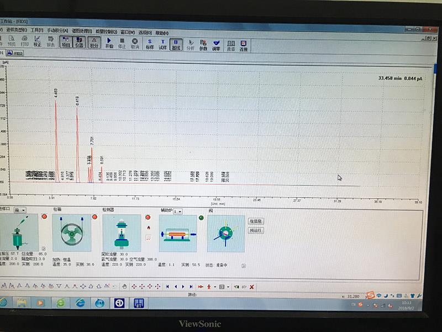Toggle the red status light on 柱箱 panel
This screenshot has width=442, height=332.
click(94, 216)
